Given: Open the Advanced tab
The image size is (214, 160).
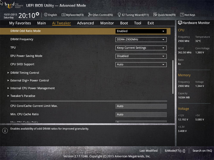Looking at the screenshot, I should point(85,23).
